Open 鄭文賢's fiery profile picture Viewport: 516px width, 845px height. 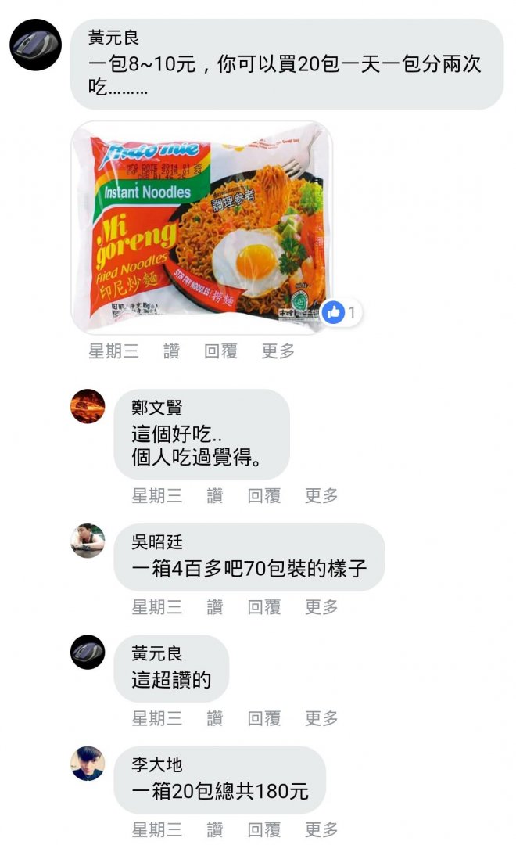[88, 406]
